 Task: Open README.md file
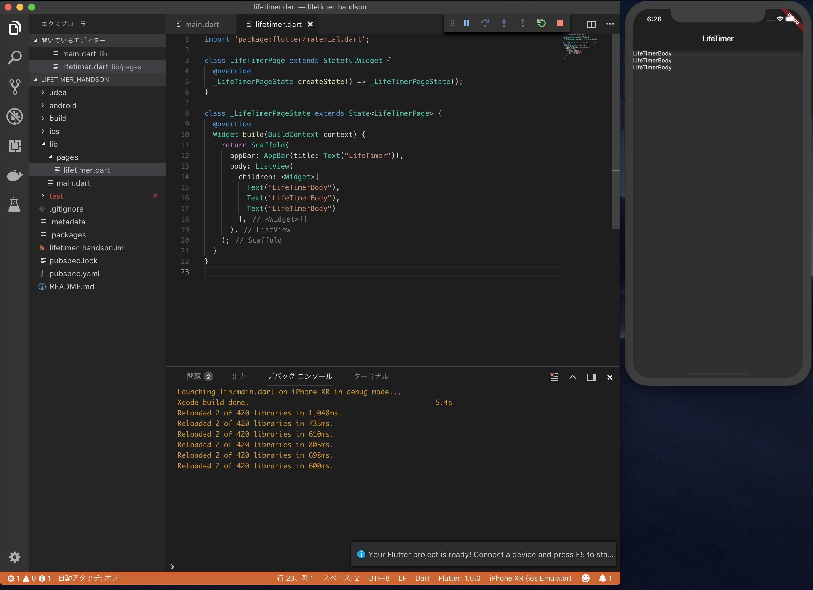98,286
